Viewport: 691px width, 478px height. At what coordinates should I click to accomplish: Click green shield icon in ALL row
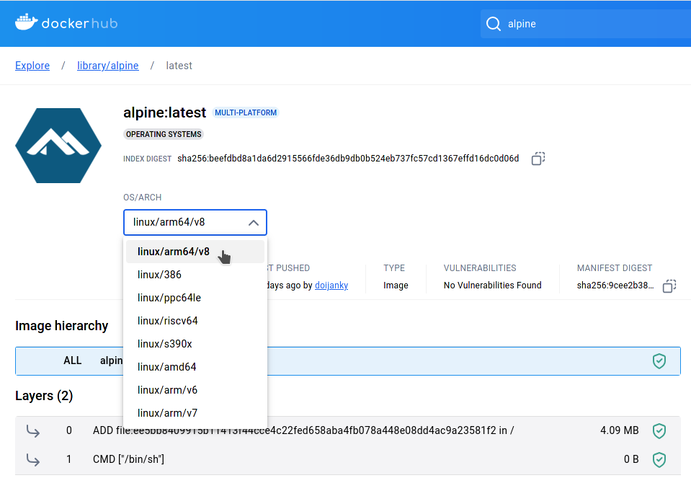tap(659, 360)
